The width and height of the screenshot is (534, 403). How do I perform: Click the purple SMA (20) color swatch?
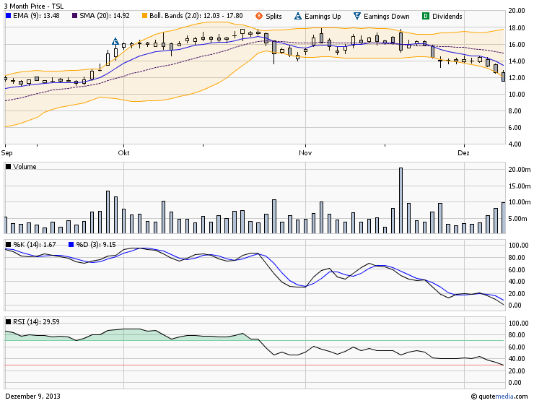click(74, 16)
